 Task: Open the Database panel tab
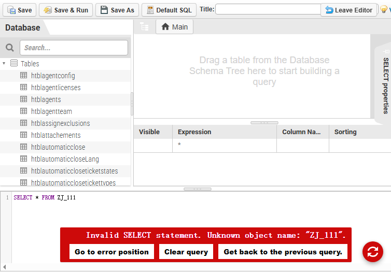pos(23,28)
